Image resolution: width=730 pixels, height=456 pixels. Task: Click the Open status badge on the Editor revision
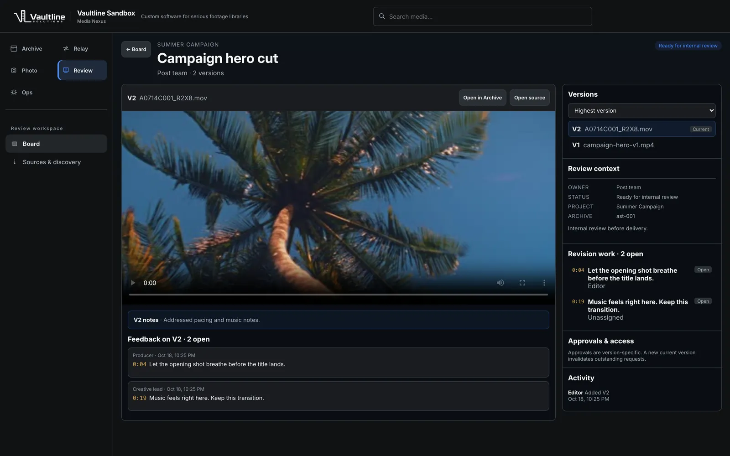tap(703, 270)
